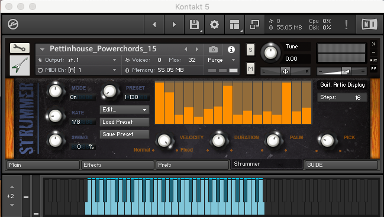Click the preset value 1-130
384x217 pixels.
pyautogui.click(x=131, y=97)
